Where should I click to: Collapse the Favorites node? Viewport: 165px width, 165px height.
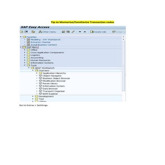21,37
